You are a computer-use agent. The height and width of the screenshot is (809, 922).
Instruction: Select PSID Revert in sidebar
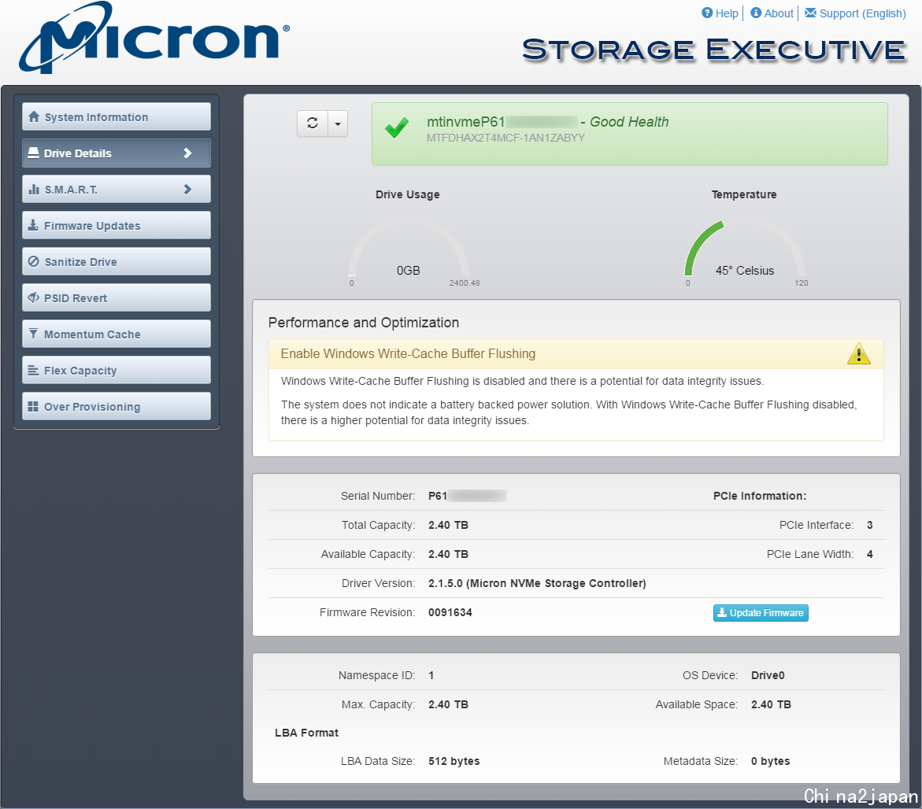pyautogui.click(x=117, y=298)
